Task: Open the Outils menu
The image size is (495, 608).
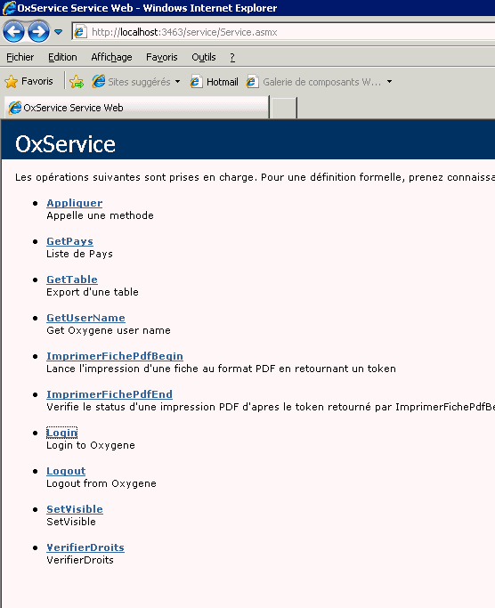Action: click(x=204, y=57)
